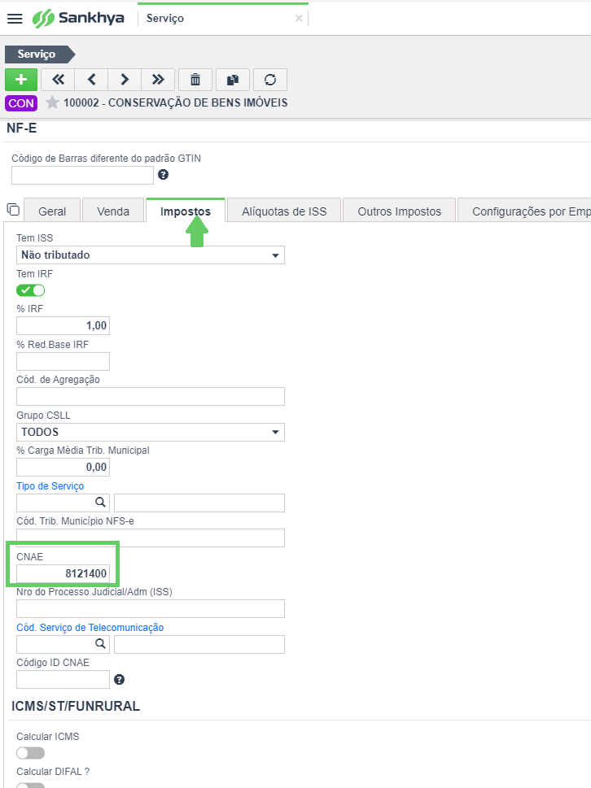Go to first record
The image size is (591, 788).
pyautogui.click(x=58, y=80)
